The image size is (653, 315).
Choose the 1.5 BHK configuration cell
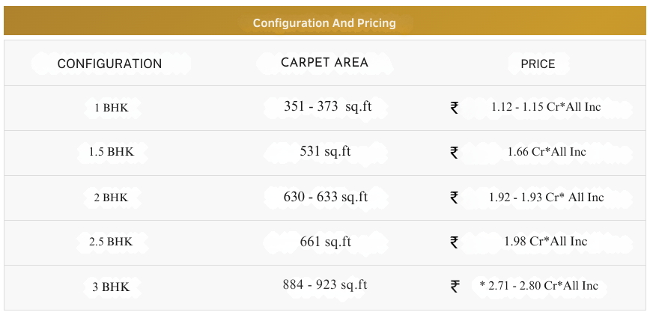click(x=111, y=152)
